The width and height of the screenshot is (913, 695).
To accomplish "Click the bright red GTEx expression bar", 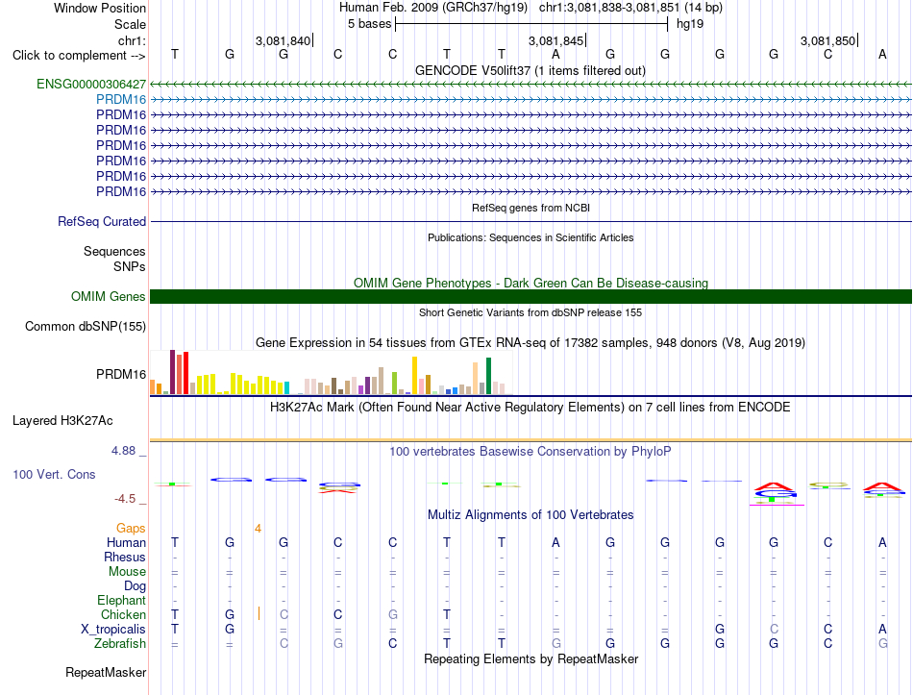I will (x=185, y=373).
